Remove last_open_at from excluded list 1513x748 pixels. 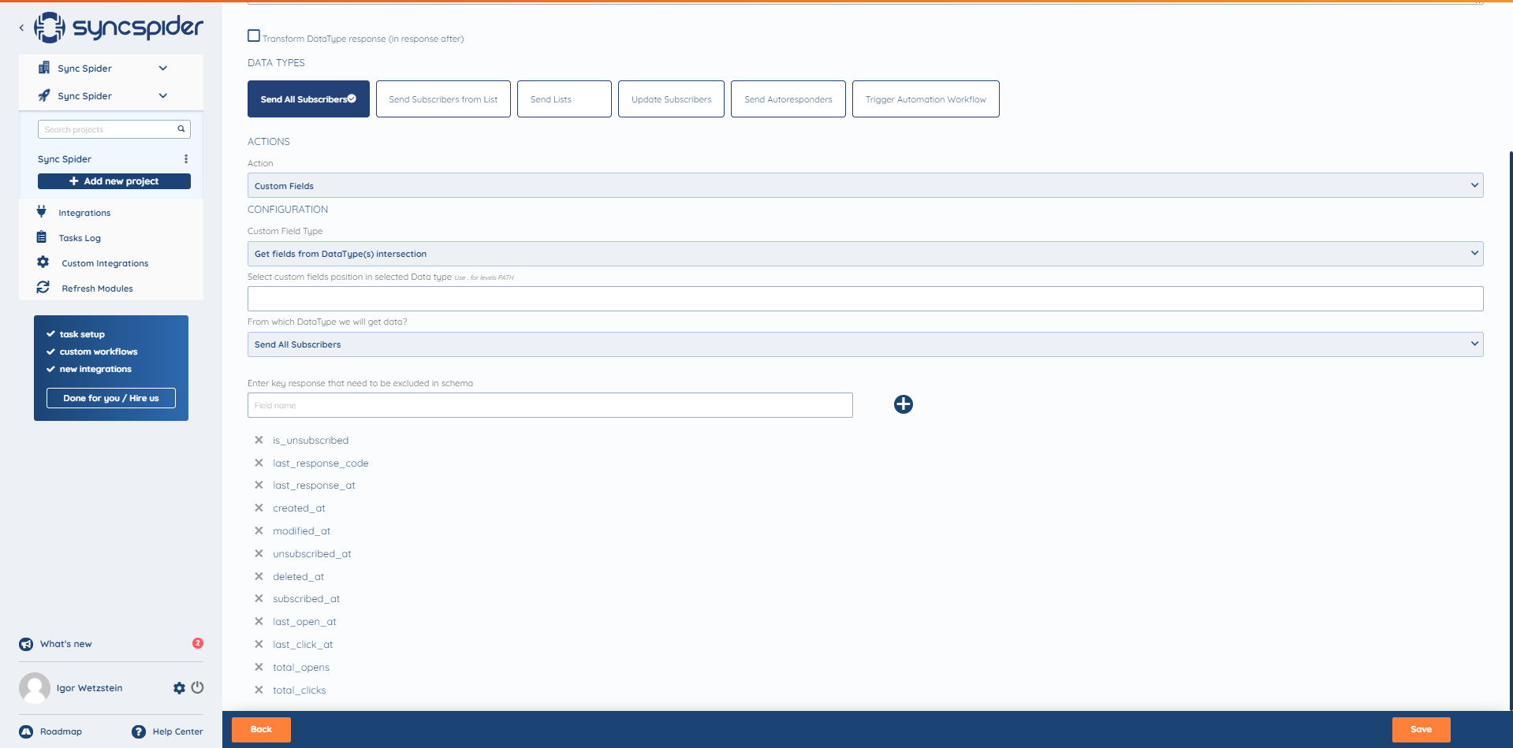(259, 621)
